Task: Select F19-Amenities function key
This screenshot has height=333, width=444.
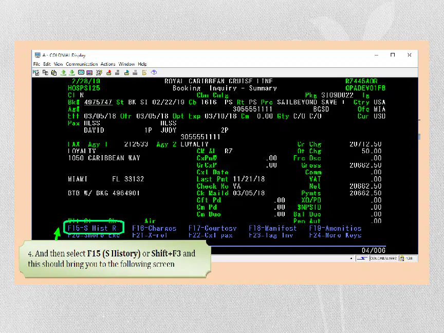Action: pyautogui.click(x=335, y=228)
